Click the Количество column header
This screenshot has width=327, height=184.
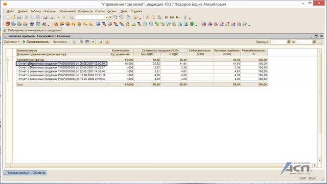[121, 51]
